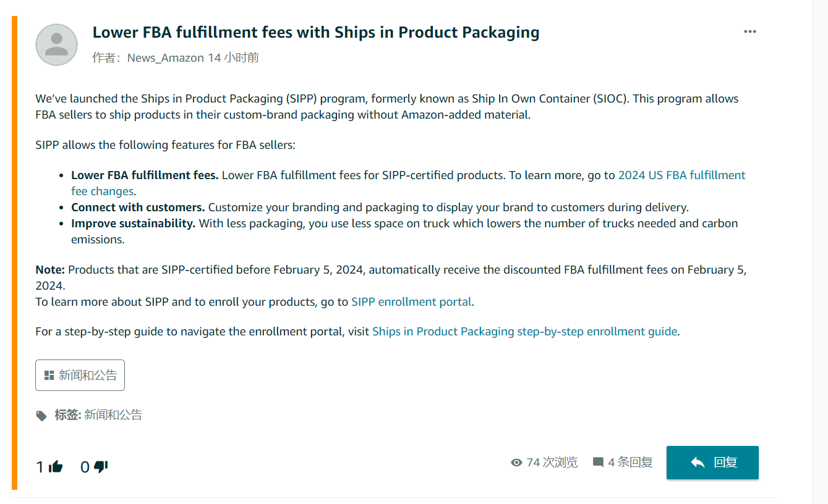Viewport: 828px width, 504px height.
Task: Click the author avatar icon
Action: click(x=57, y=45)
